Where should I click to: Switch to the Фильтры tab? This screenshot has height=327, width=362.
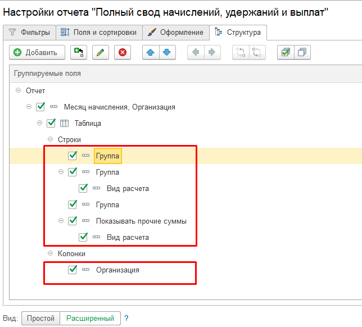[x=30, y=33]
